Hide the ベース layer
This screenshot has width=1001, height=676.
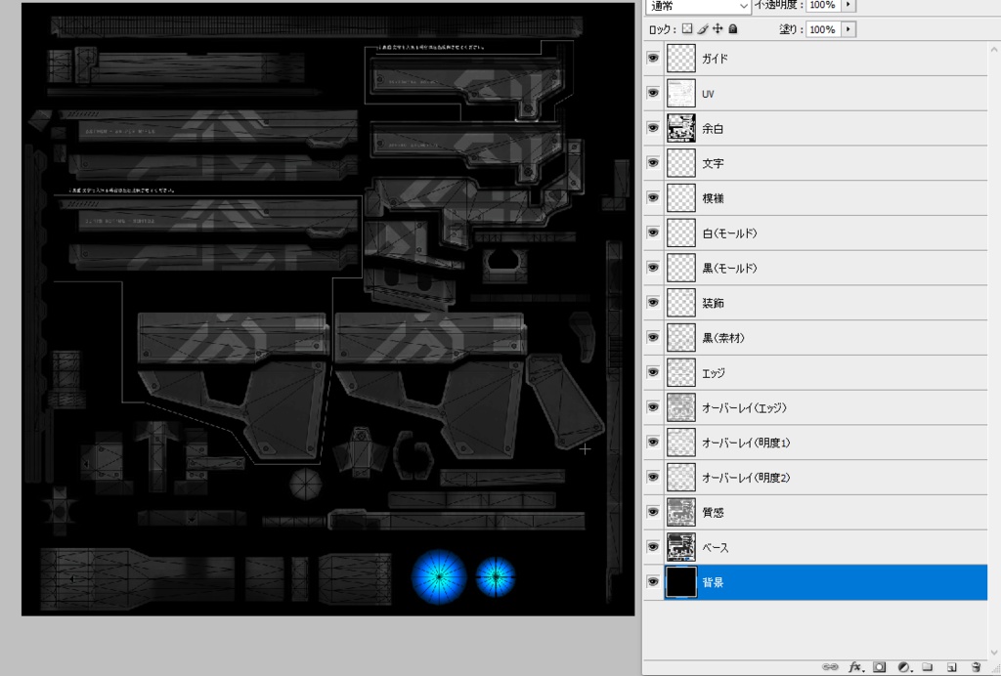pos(653,546)
